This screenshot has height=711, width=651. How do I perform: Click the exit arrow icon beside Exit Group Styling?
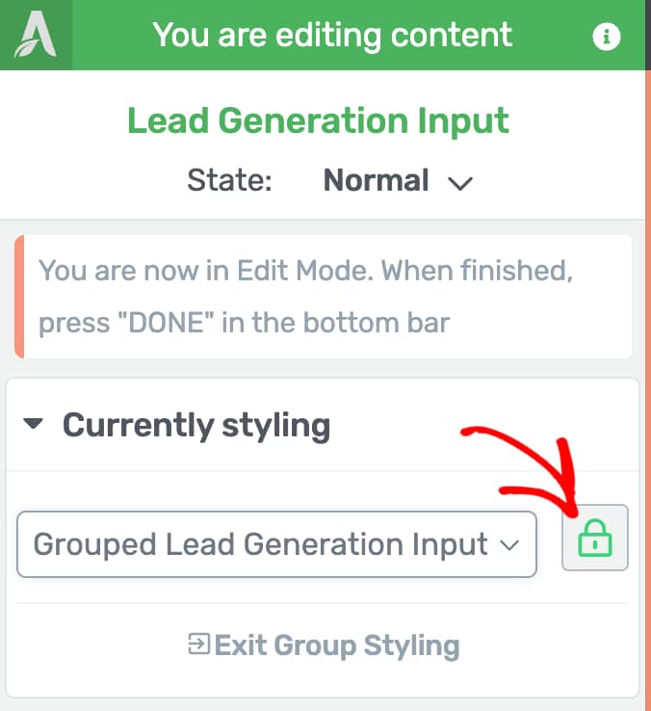(199, 644)
